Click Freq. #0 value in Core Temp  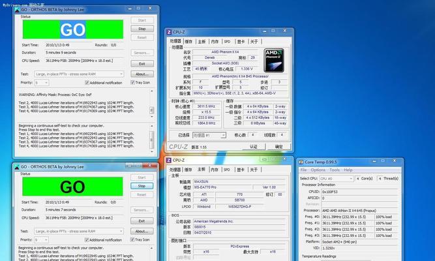348,217
